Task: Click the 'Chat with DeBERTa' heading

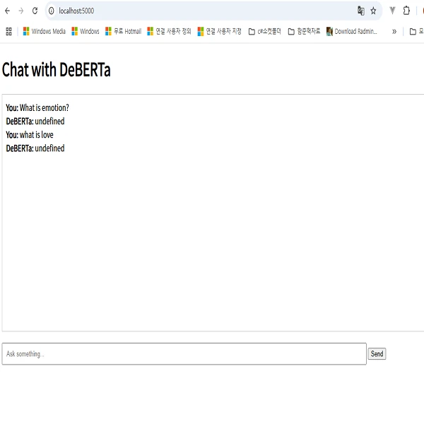Action: (x=57, y=70)
